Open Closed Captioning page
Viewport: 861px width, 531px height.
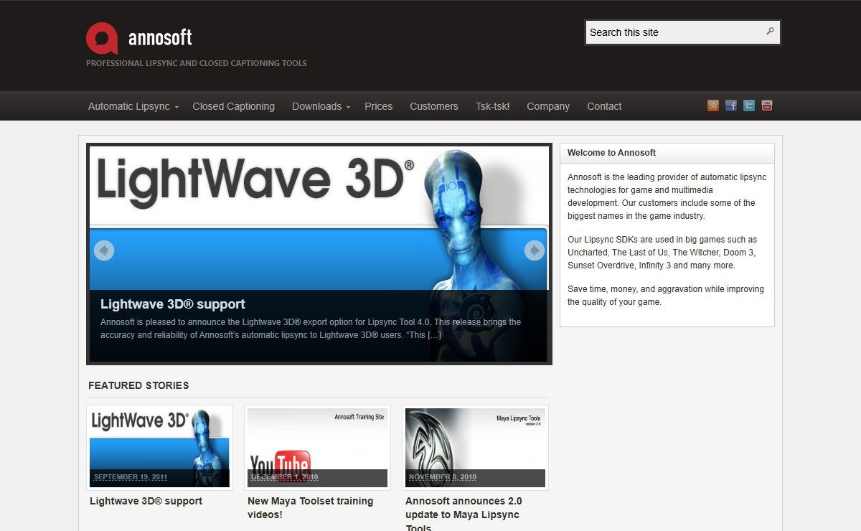point(234,106)
